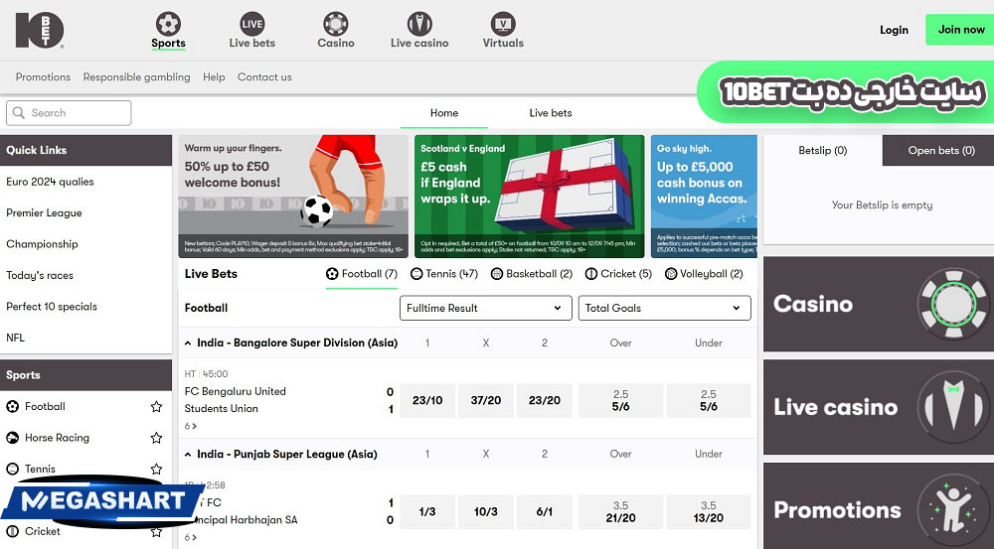Bet 1/3 odds in Punjab Super League match
Screen dimensions: 994x549
pyautogui.click(x=427, y=511)
